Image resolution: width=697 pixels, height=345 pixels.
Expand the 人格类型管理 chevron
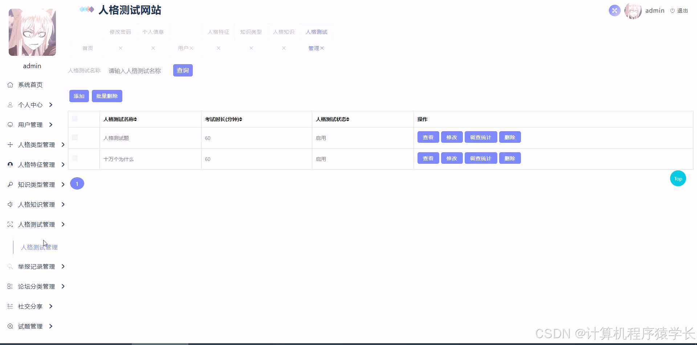click(63, 145)
